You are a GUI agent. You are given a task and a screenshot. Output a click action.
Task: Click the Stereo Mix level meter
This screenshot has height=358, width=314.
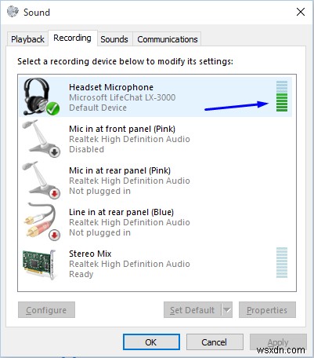282,262
